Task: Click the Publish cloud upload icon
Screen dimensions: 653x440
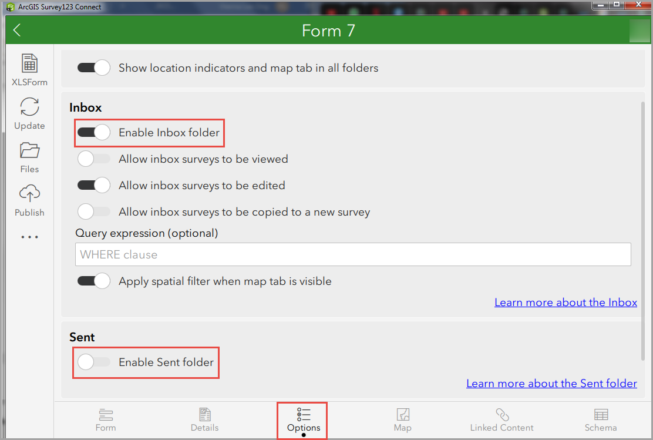Action: 29,194
